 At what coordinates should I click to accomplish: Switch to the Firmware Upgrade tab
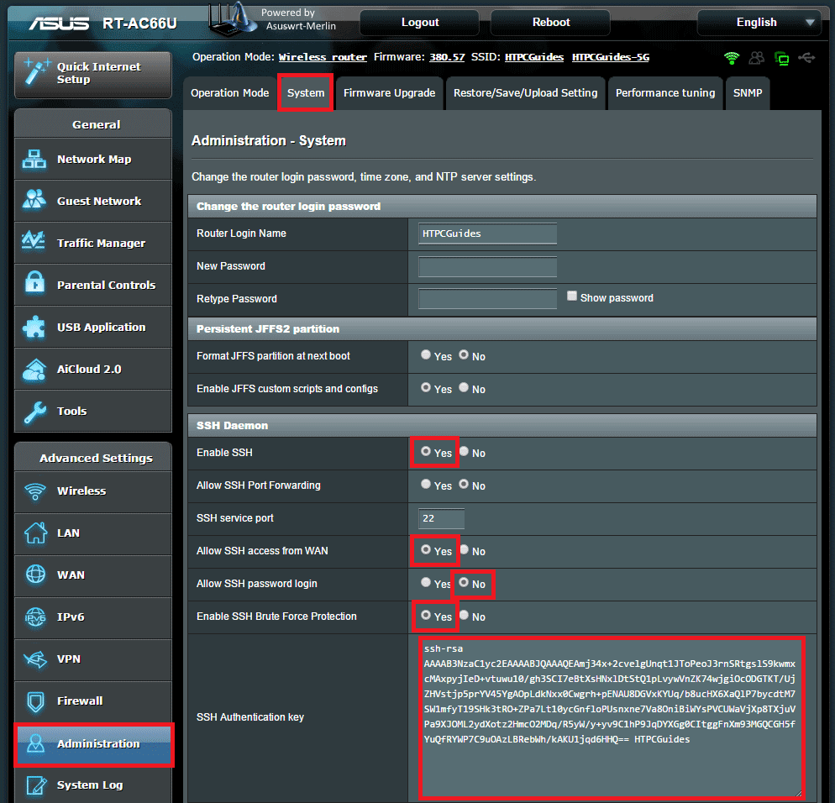click(x=389, y=93)
